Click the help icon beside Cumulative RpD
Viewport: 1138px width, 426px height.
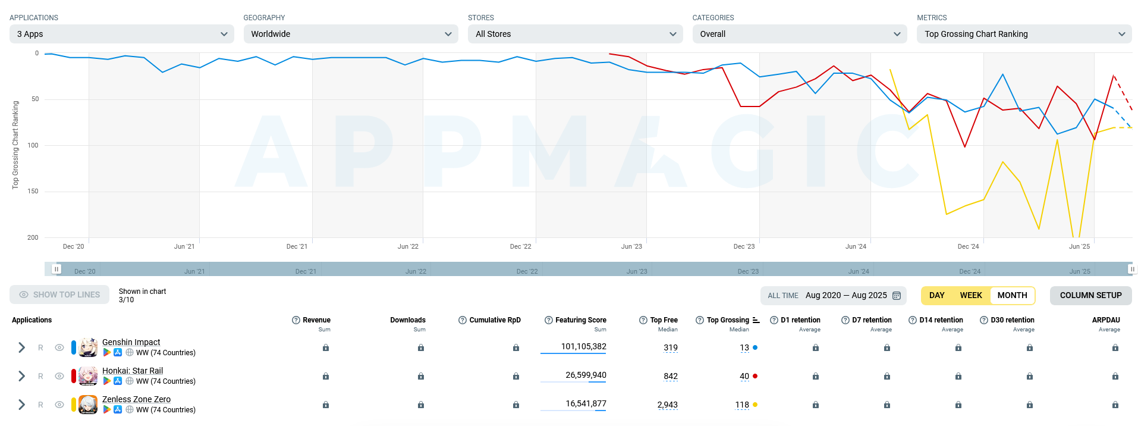(x=463, y=320)
